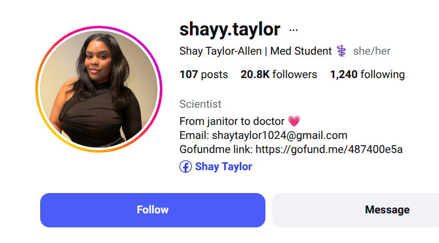
Task: Follow shayy.taylor's profile
Action: (x=153, y=210)
